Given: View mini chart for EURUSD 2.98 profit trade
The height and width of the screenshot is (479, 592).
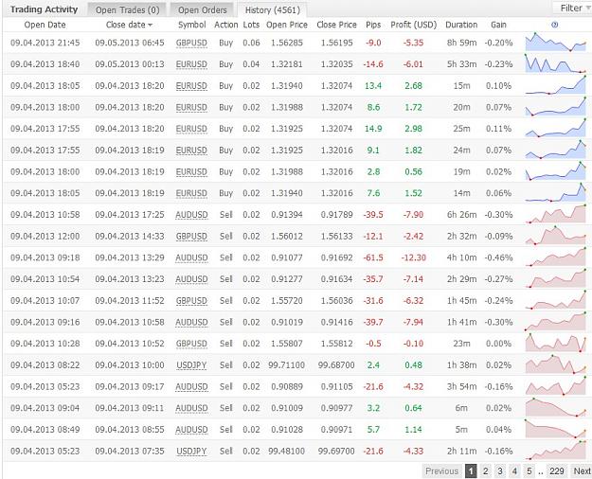Looking at the screenshot, I should 555,128.
